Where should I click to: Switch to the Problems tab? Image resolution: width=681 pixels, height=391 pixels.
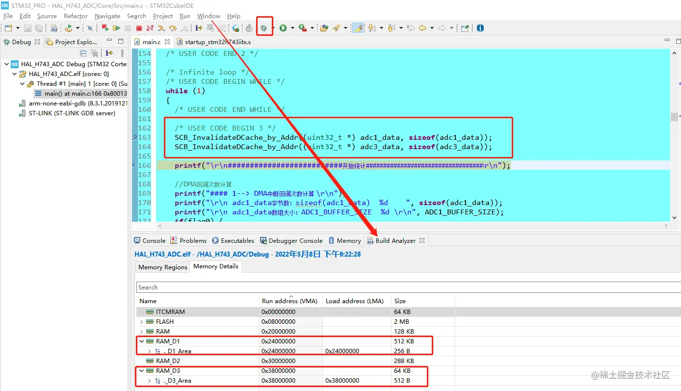188,241
